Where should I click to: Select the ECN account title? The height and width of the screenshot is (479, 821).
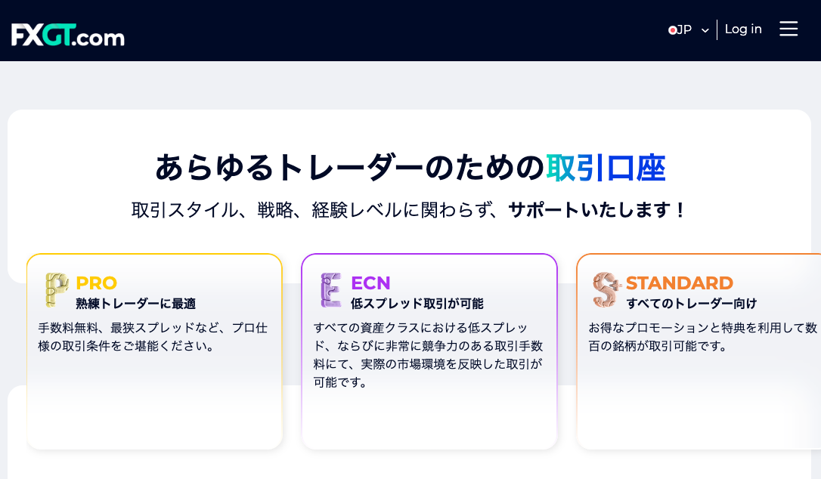click(370, 283)
